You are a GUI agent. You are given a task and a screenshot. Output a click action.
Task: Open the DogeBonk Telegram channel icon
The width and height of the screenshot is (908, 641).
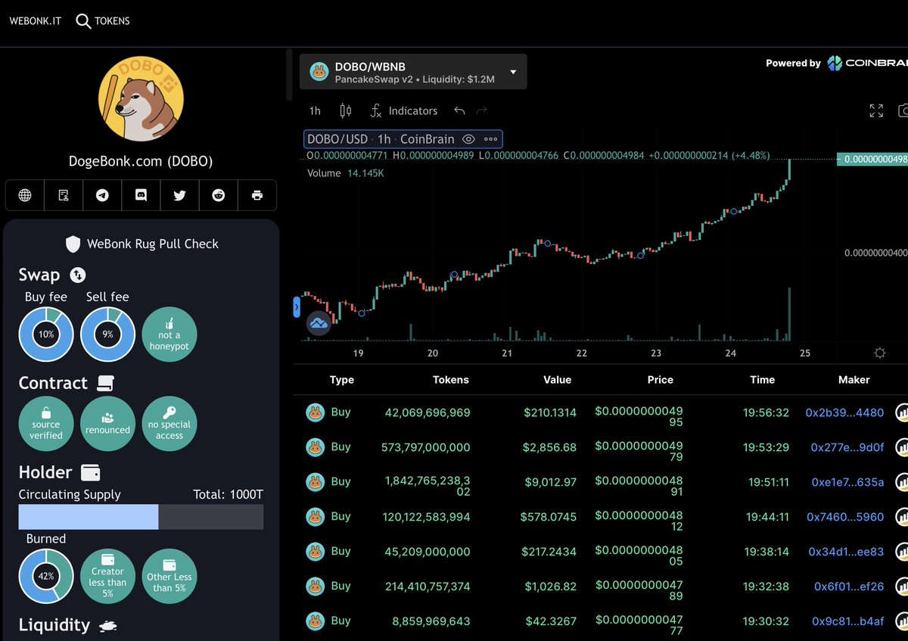coord(102,195)
